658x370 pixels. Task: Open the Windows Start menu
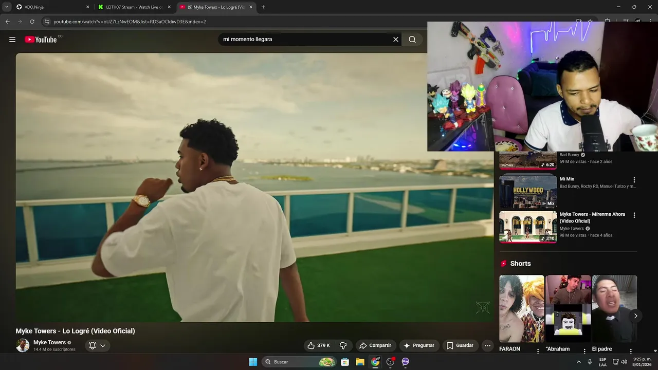click(253, 362)
